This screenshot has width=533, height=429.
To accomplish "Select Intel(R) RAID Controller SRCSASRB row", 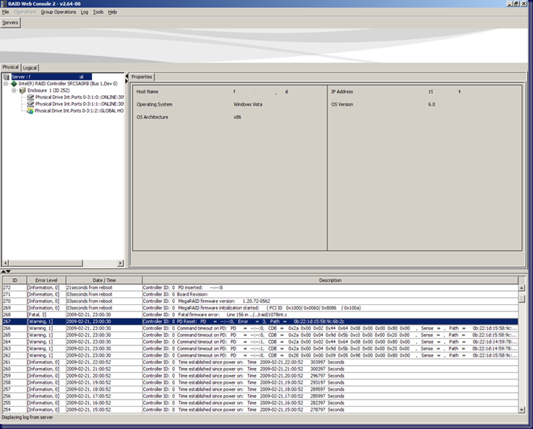I will [68, 83].
